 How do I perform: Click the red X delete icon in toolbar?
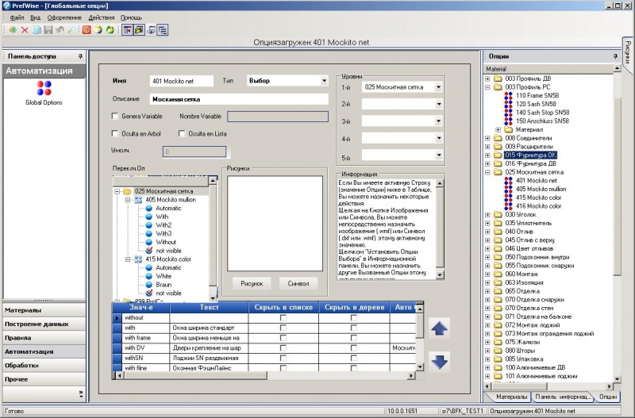(25, 29)
